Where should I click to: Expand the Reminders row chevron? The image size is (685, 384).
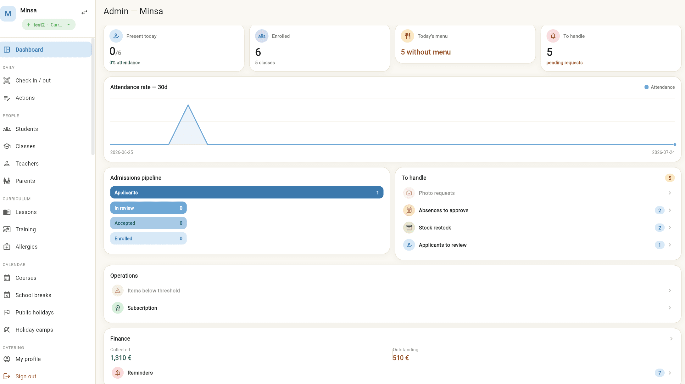[x=670, y=373]
